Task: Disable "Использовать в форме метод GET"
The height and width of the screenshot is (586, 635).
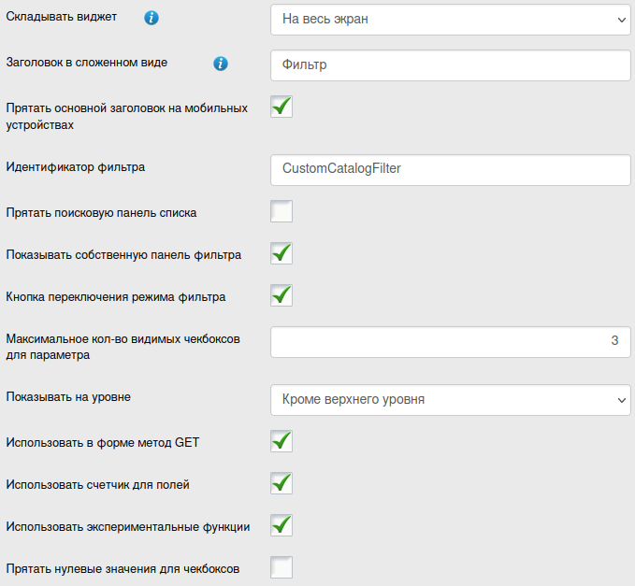Action: (281, 440)
